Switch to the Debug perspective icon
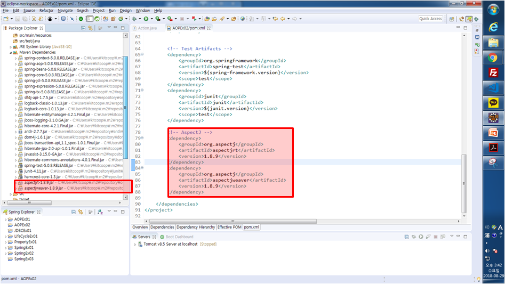The image size is (505, 284). pos(476,19)
